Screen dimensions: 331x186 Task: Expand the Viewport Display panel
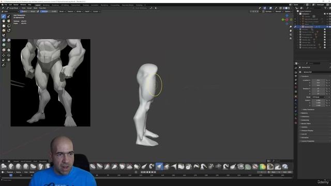pos(307,131)
